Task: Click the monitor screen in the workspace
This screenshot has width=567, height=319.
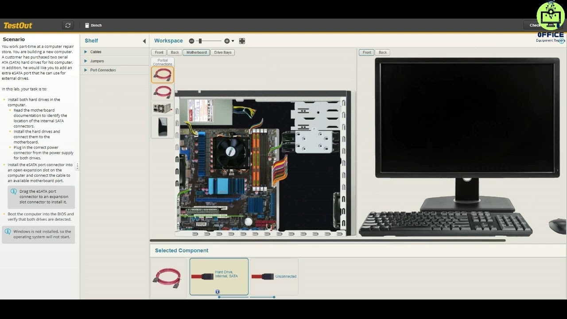Action: coord(467,117)
